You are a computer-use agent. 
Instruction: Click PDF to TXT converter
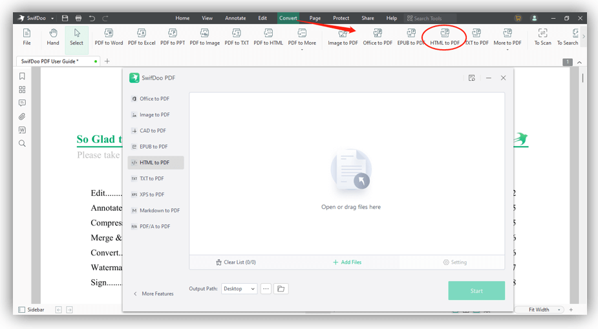pos(237,37)
